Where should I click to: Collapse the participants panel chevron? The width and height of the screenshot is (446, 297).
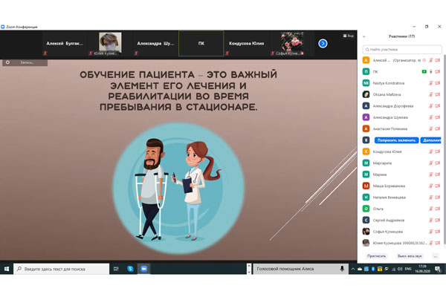pyautogui.click(x=363, y=36)
